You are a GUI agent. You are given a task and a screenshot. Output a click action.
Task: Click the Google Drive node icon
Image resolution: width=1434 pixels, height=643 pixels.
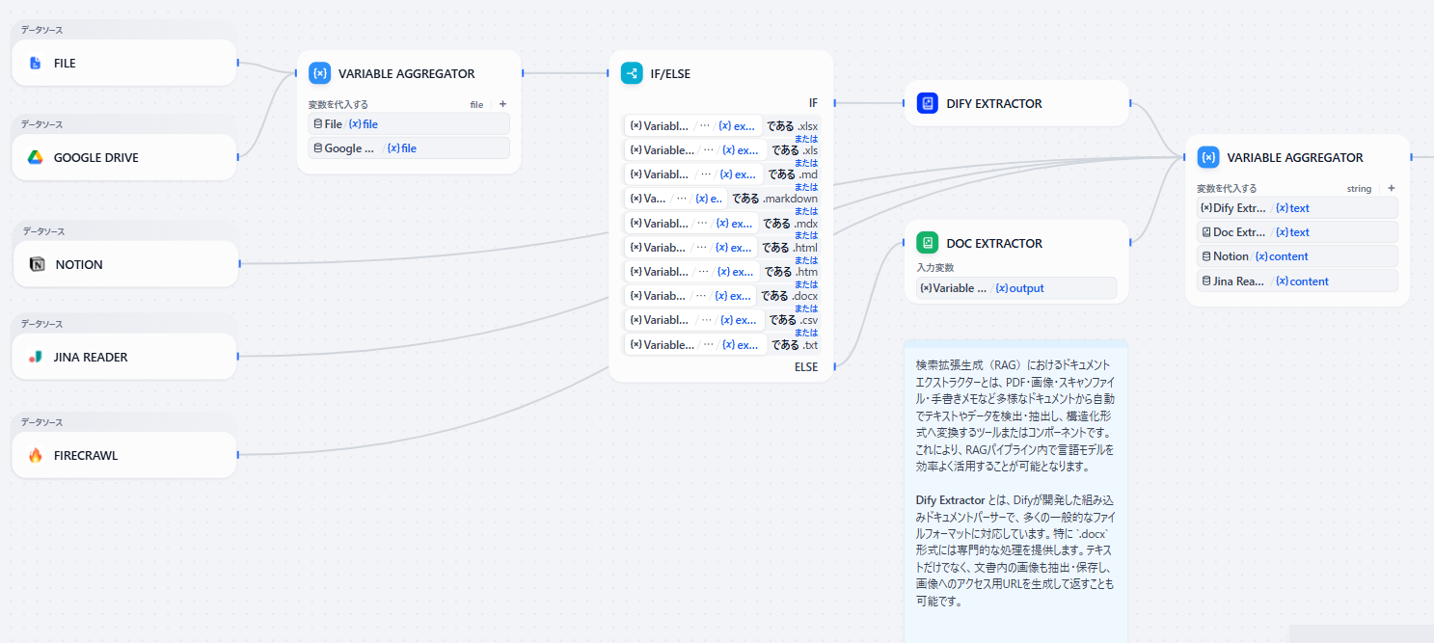pyautogui.click(x=36, y=158)
